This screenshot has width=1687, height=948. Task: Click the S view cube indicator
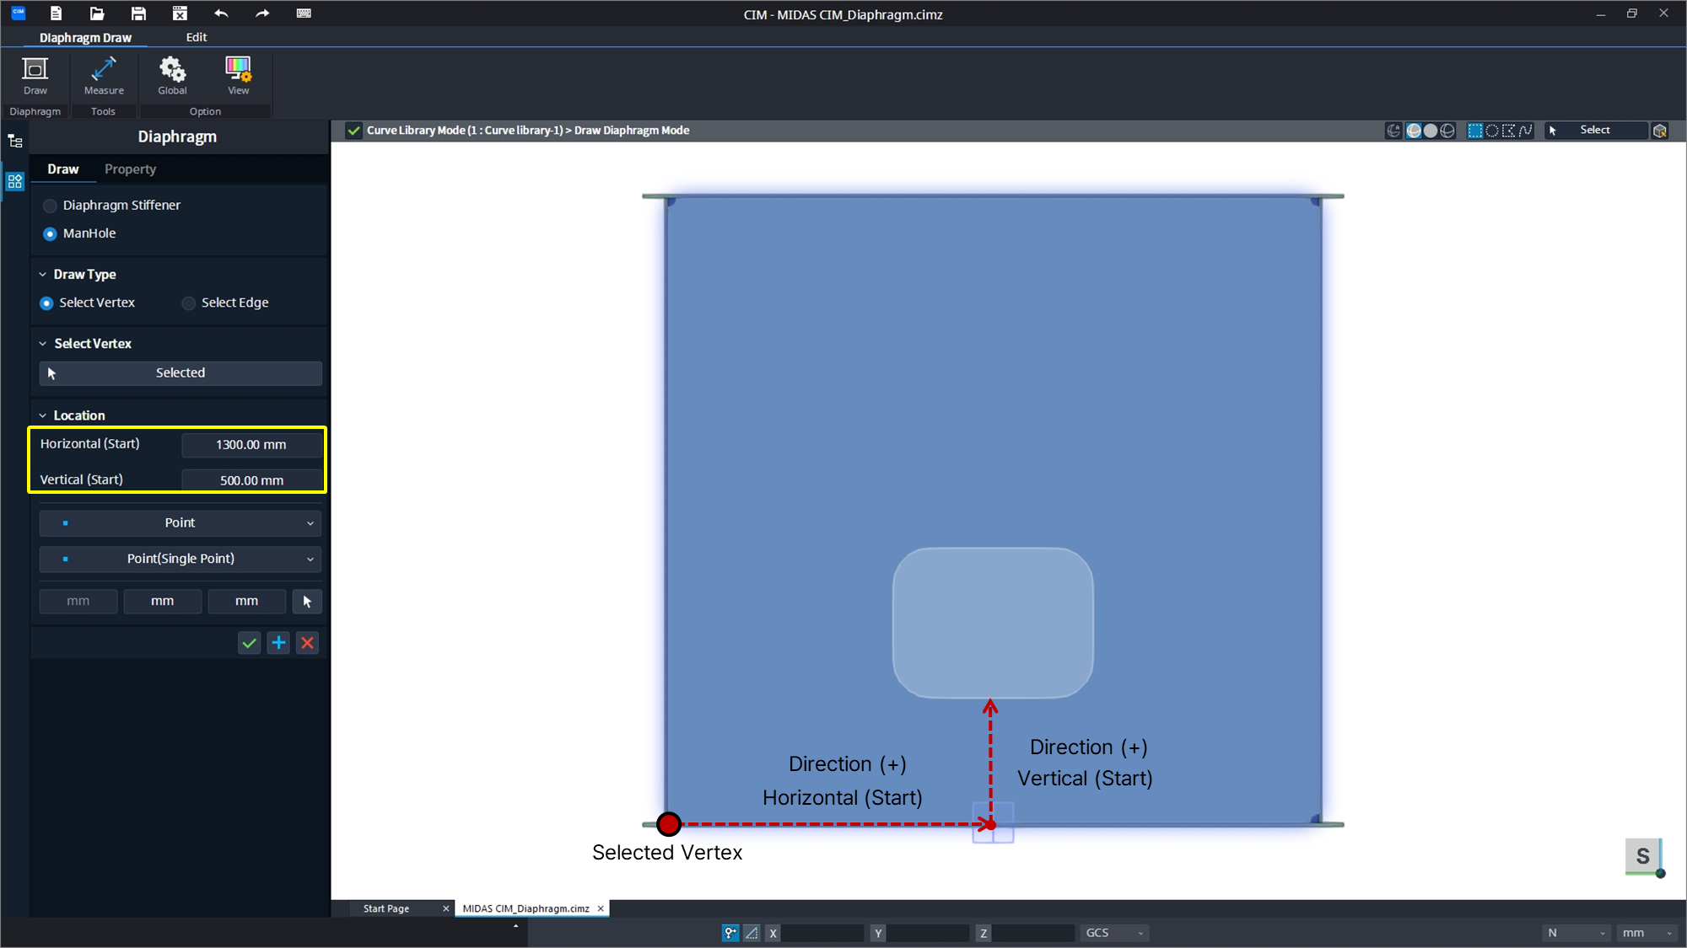click(1643, 857)
